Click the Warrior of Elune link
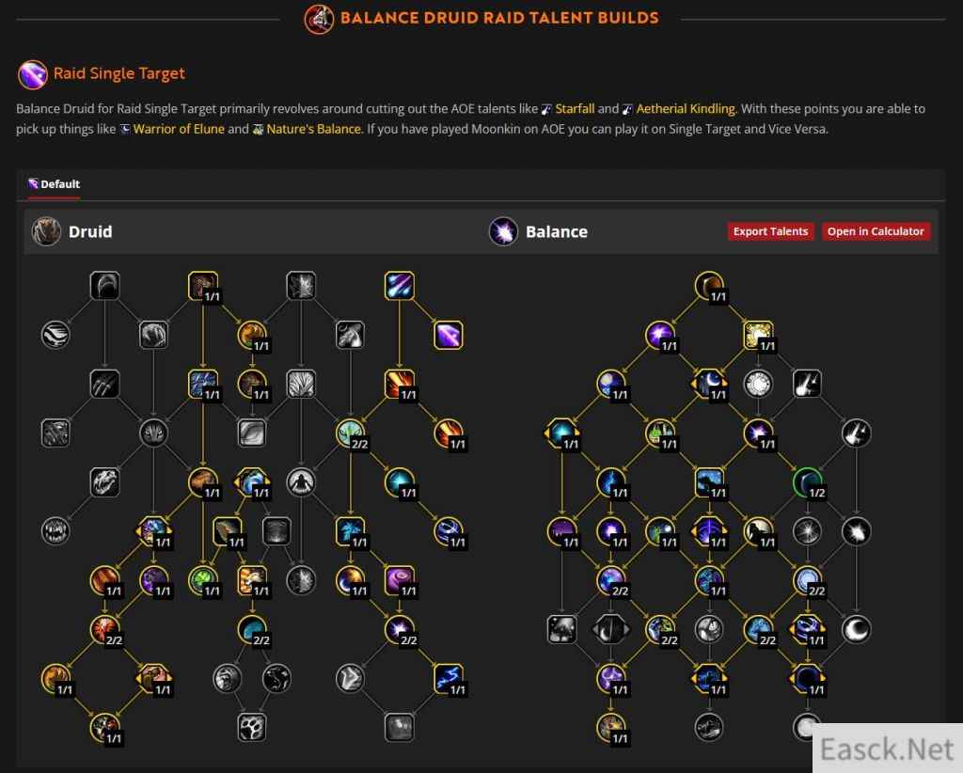The height and width of the screenshot is (773, 963). pyautogui.click(x=179, y=129)
